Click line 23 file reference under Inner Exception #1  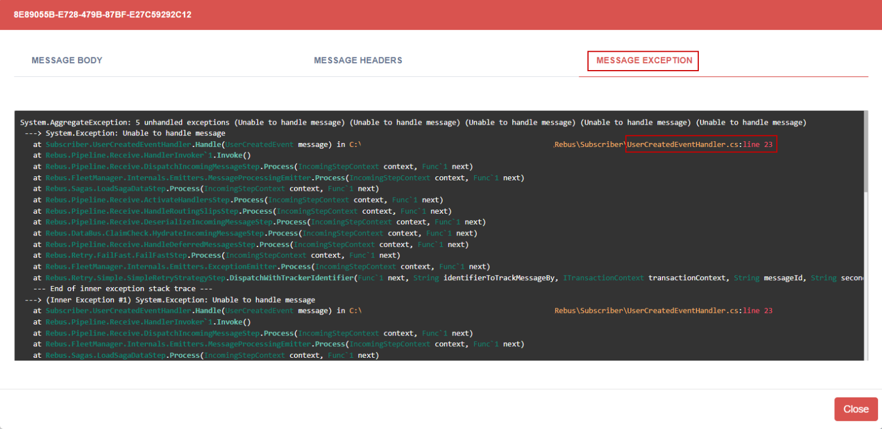[x=699, y=311]
